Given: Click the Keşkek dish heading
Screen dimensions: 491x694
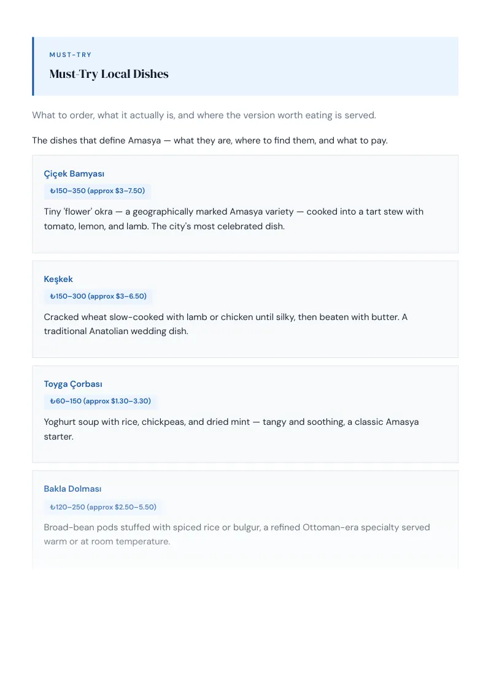Looking at the screenshot, I should [58, 280].
